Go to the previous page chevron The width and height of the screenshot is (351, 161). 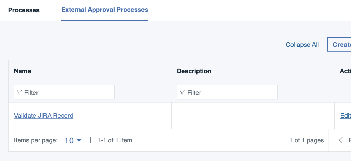tap(341, 140)
